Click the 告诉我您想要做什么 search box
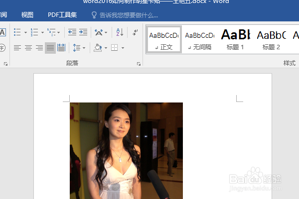This screenshot has width=299, height=199. pyautogui.click(x=129, y=15)
